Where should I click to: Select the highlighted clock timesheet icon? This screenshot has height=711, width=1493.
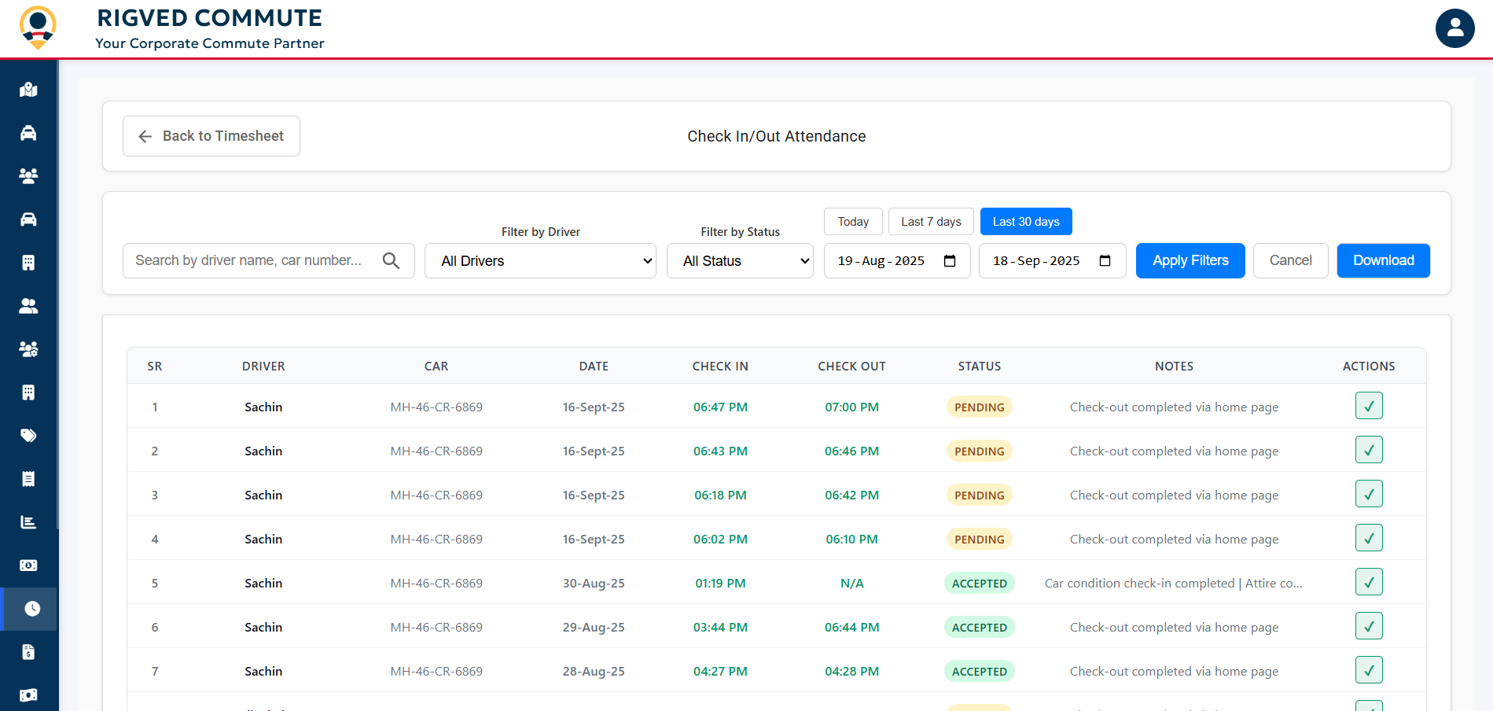(28, 609)
